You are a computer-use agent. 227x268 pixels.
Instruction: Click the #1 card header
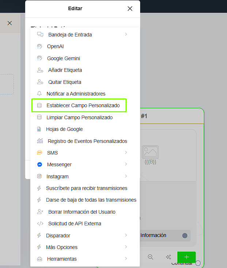pyautogui.click(x=172, y=116)
